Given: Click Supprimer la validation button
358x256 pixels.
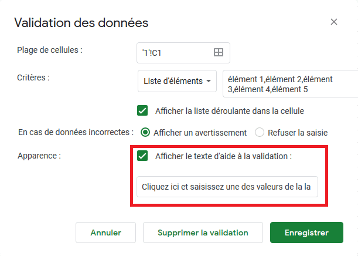Looking at the screenshot, I should pos(203,233).
